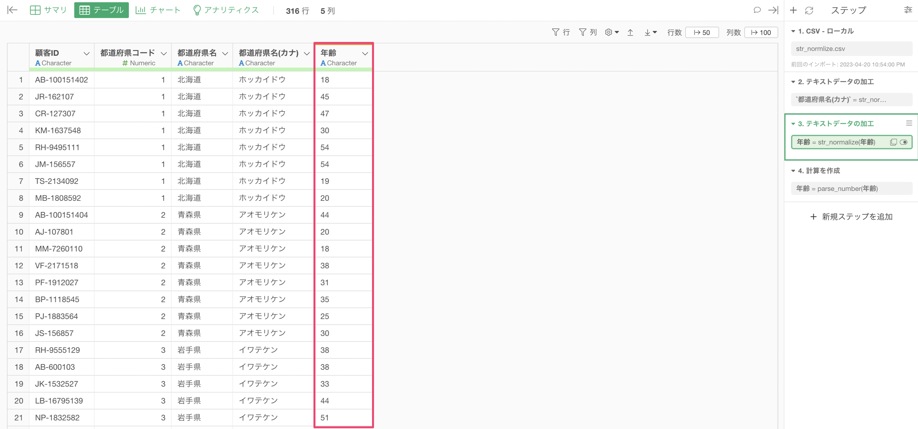Open the チャート view
This screenshot has height=429, width=918.
[158, 10]
